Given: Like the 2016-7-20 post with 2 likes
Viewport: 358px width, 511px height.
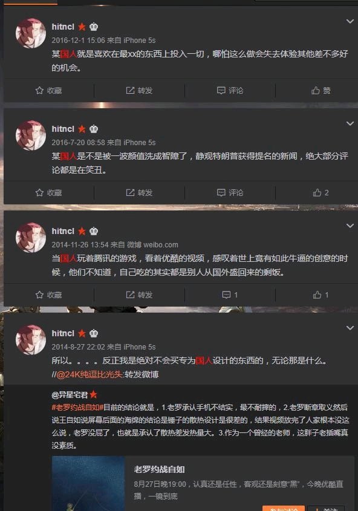Looking at the screenshot, I should click(321, 192).
